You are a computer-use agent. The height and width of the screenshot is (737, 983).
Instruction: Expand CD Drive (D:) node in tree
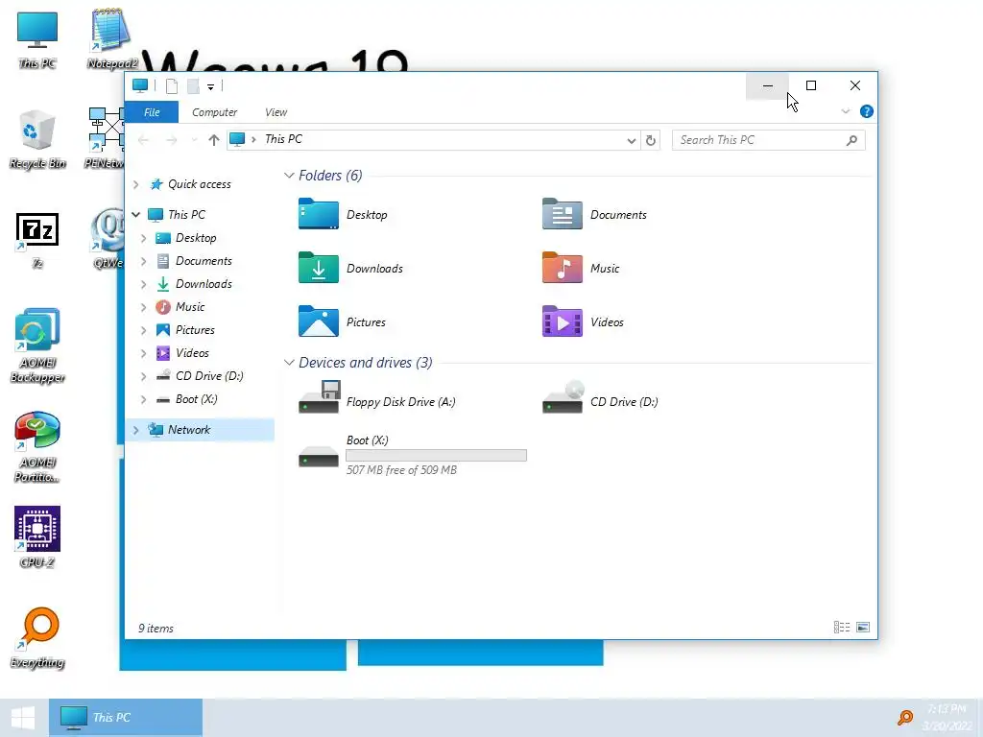pyautogui.click(x=144, y=376)
